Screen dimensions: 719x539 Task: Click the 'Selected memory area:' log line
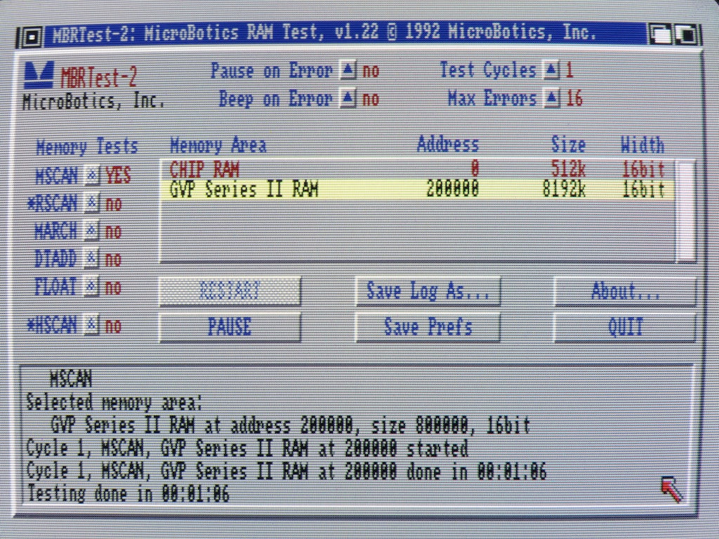114,403
